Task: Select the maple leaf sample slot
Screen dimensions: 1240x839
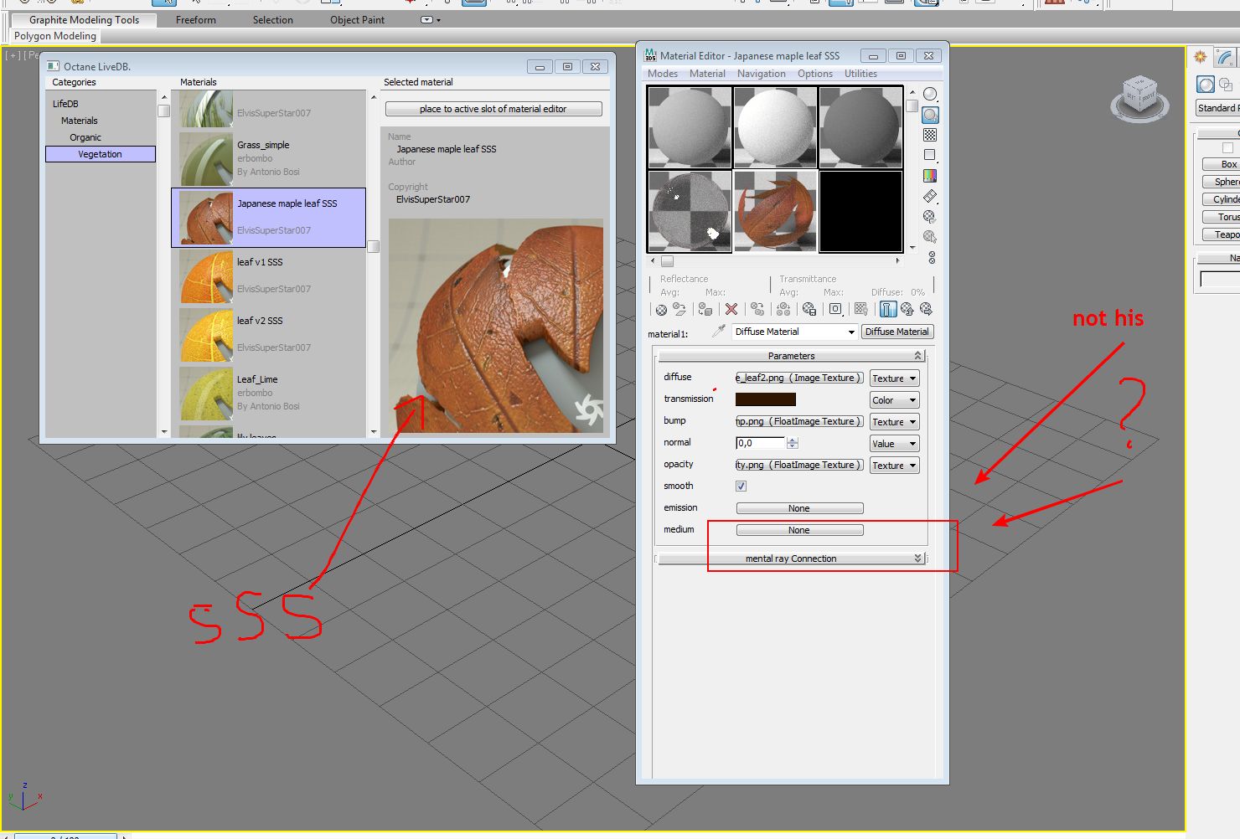Action: [775, 211]
